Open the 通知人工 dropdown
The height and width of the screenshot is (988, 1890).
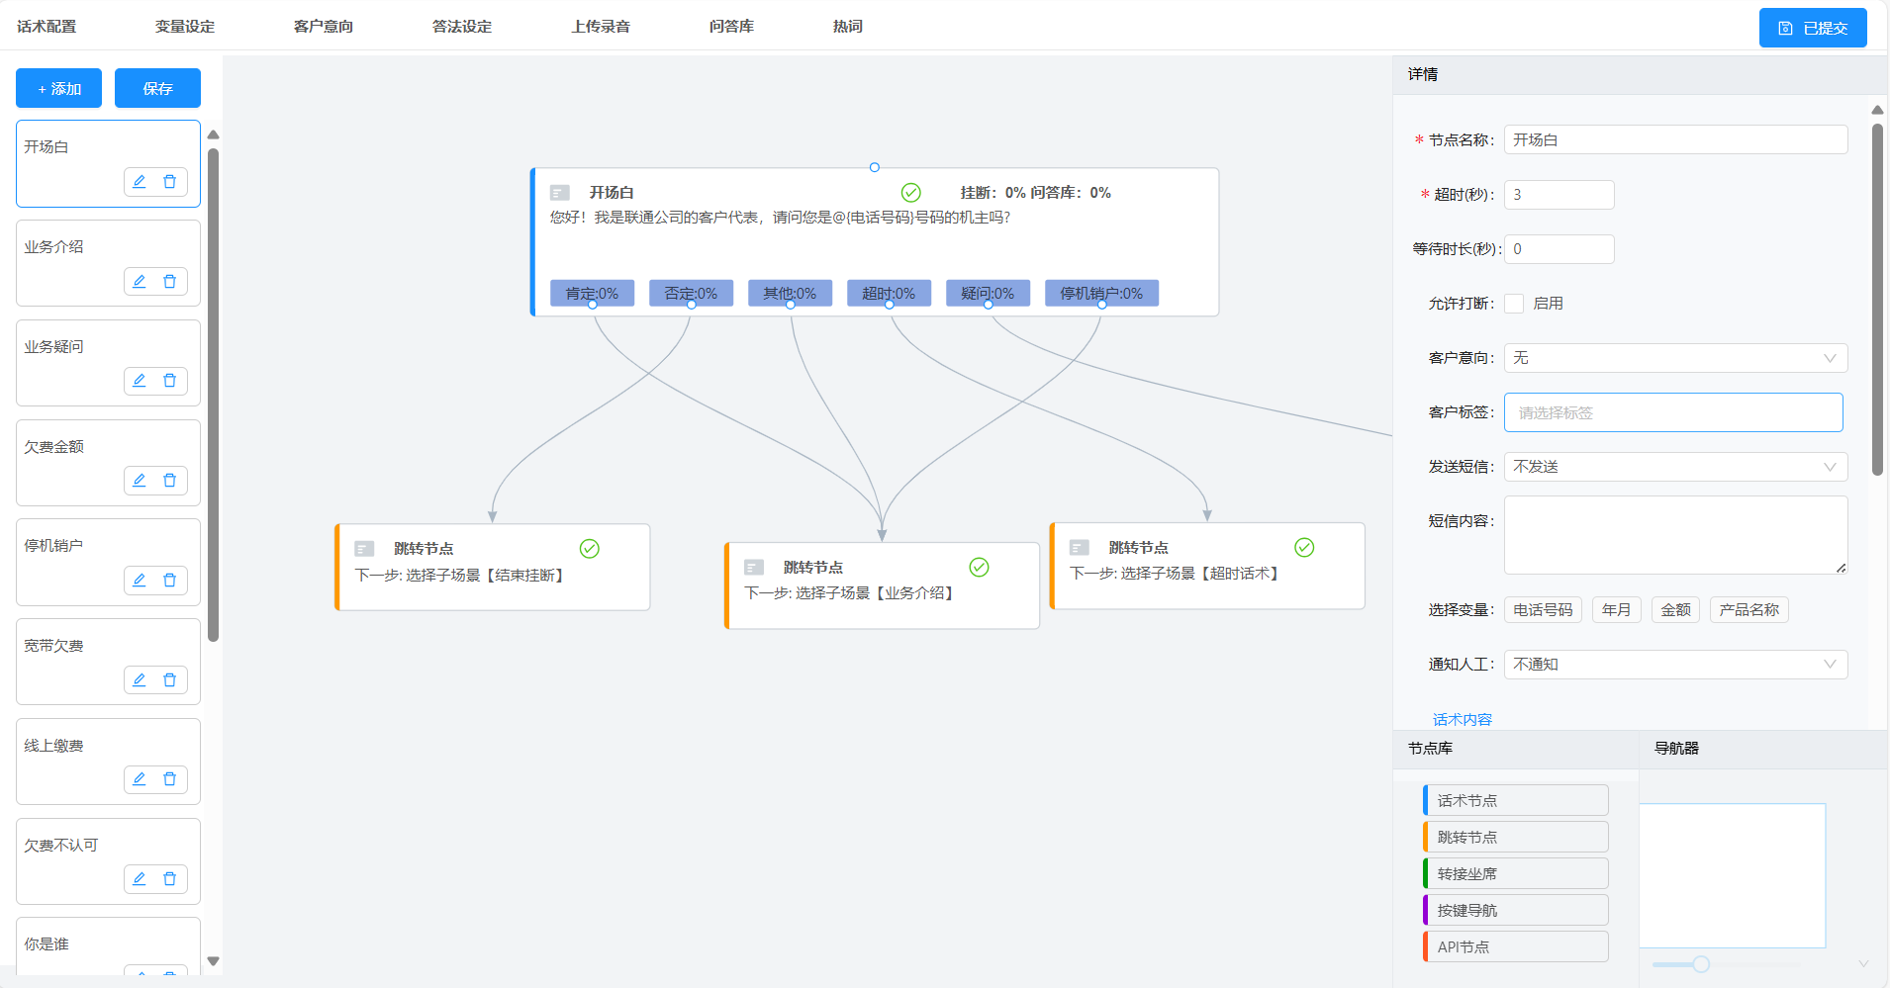point(1674,665)
